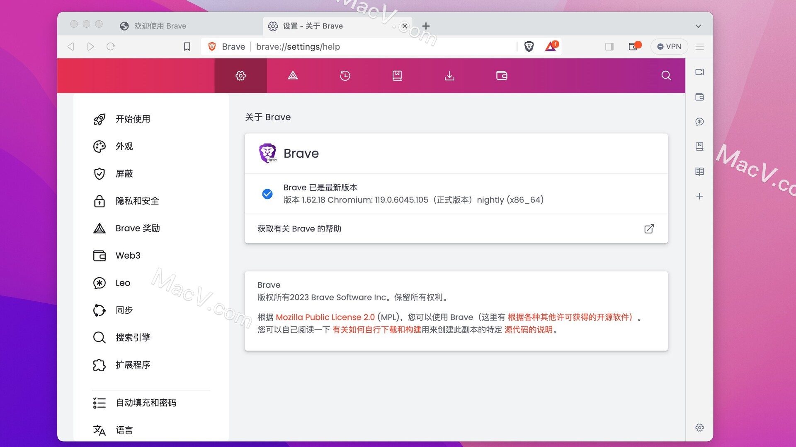Open Wallet in right sidebar

click(x=700, y=97)
